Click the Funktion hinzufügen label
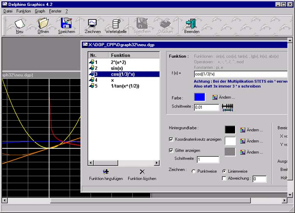 click(x=106, y=179)
